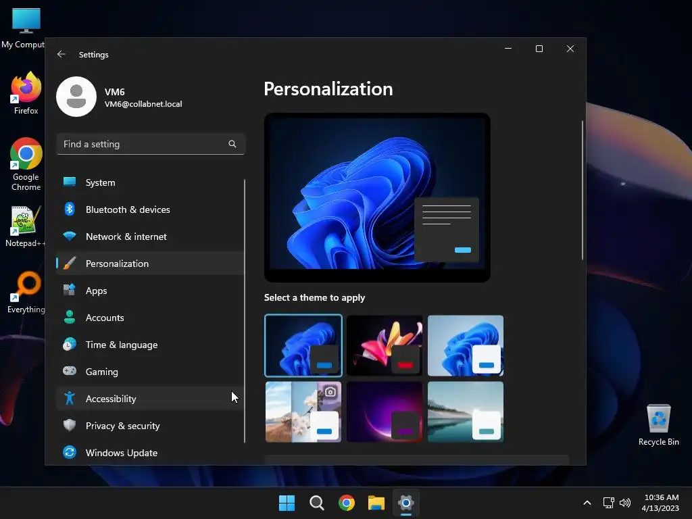Click the Time & language clock icon
This screenshot has height=519, width=692.
(70, 344)
